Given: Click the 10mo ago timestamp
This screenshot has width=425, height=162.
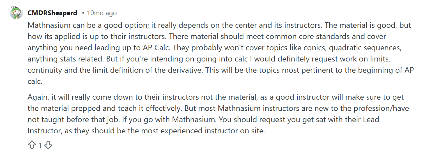Looking at the screenshot, I should pyautogui.click(x=102, y=13).
